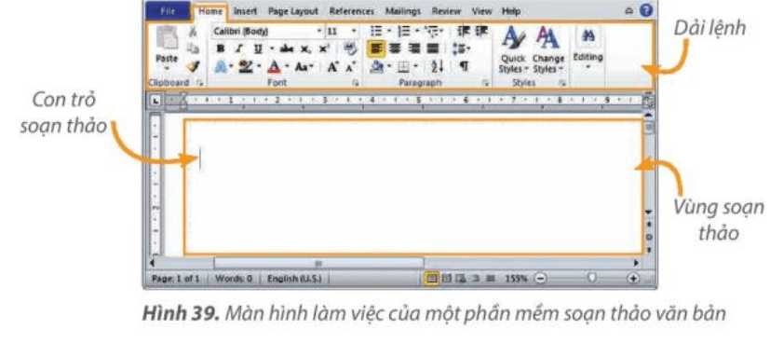The image size is (770, 357).
Task: Open the File tab
Action: pyautogui.click(x=168, y=11)
